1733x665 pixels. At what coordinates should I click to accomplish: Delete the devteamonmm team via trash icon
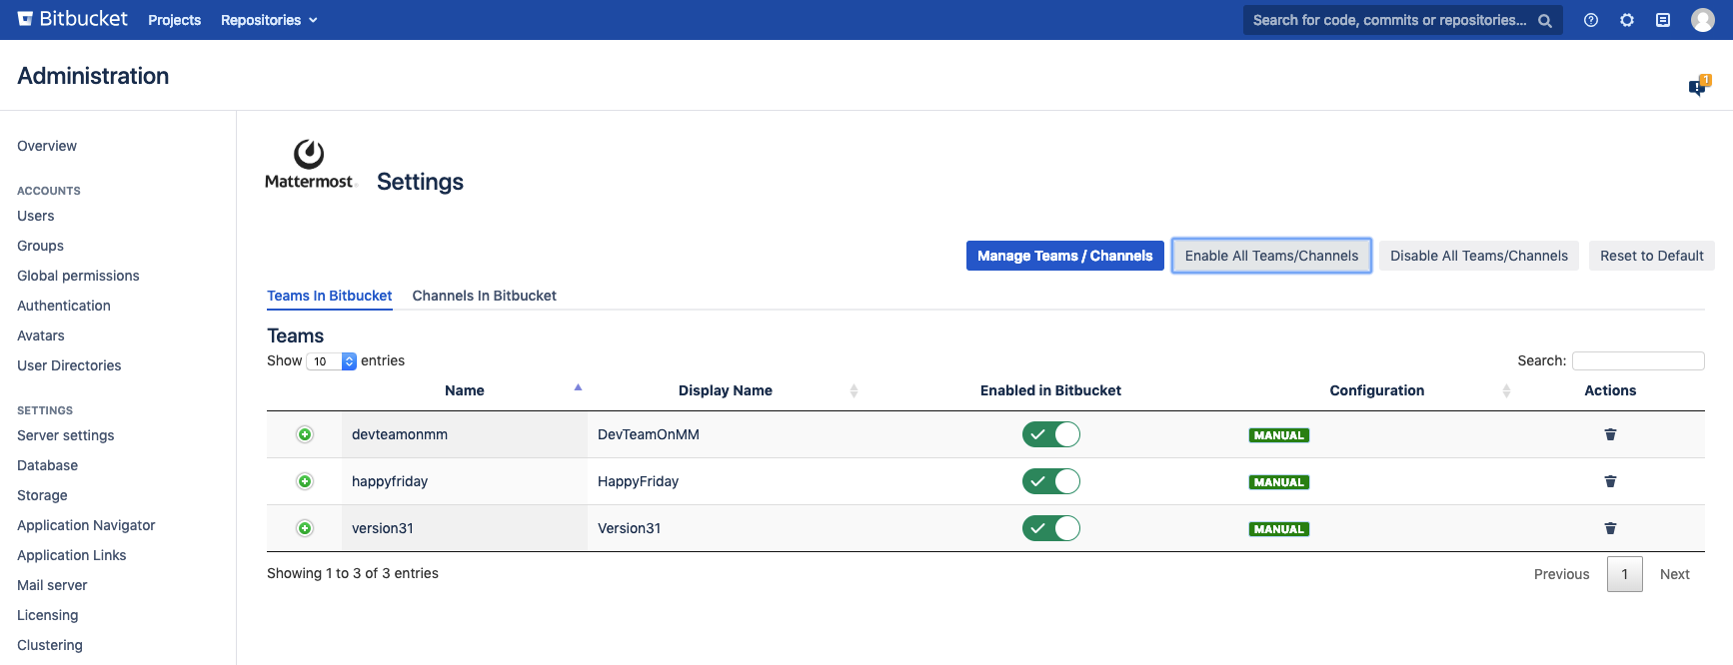[x=1610, y=434]
